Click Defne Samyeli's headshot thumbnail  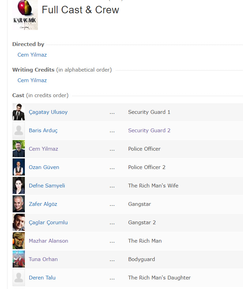coord(19,186)
